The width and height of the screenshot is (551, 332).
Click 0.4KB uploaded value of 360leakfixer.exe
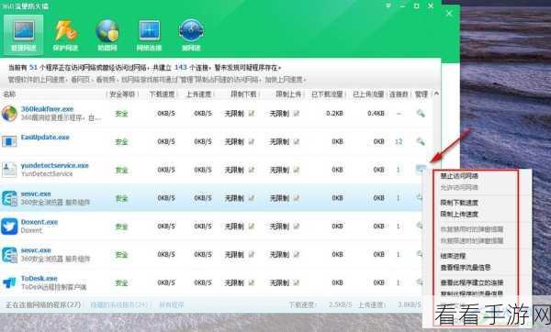tap(376, 114)
